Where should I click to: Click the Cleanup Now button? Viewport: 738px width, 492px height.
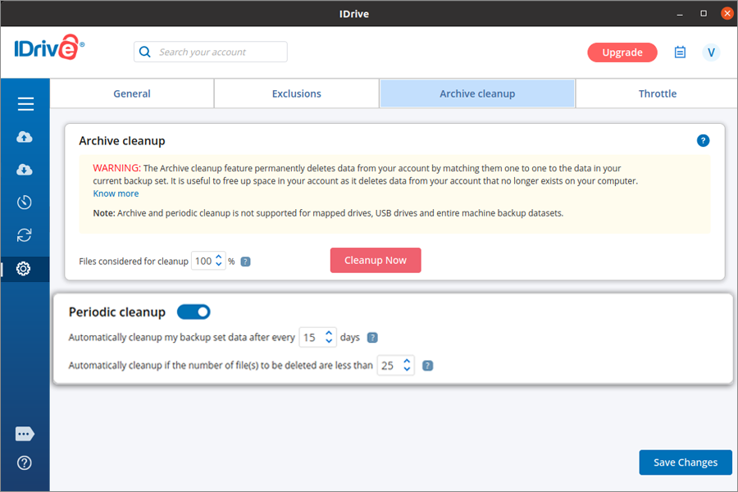(376, 260)
